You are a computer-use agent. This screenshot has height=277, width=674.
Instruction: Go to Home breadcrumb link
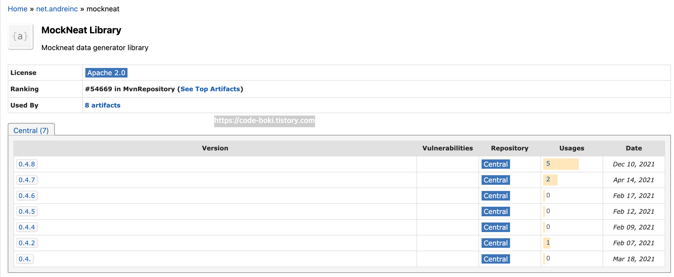point(18,9)
